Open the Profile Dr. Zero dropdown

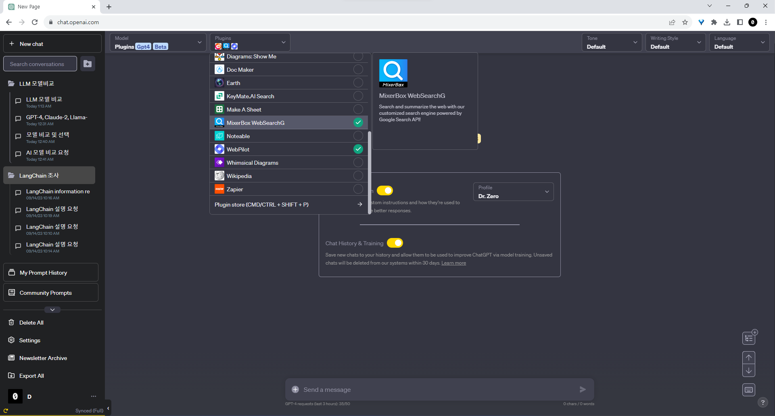pos(513,192)
